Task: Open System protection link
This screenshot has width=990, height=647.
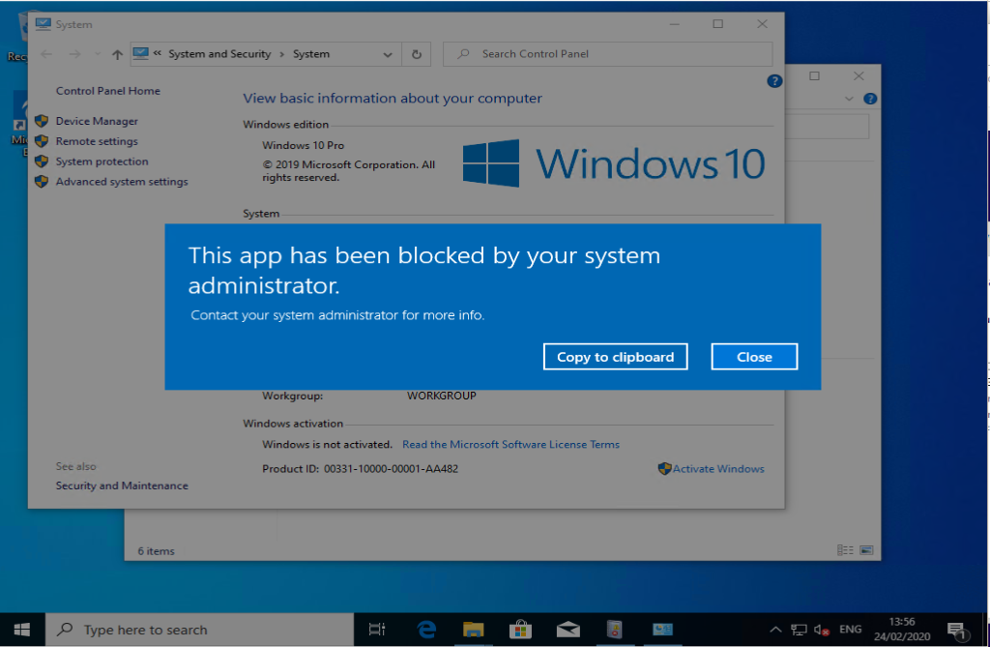Action: (x=102, y=162)
